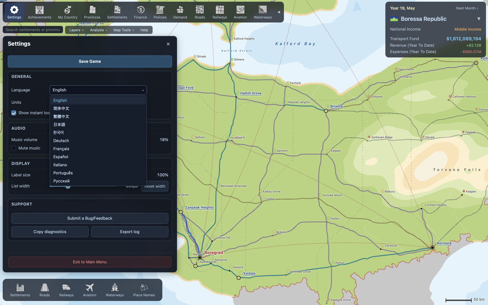Choose Русский in the language list

point(98,181)
